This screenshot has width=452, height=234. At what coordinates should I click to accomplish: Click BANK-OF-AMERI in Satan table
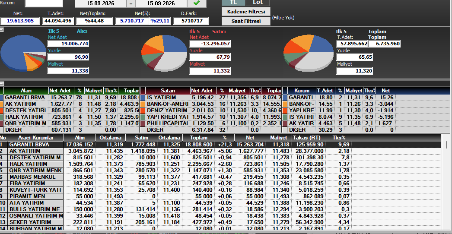pyautogui.click(x=168, y=104)
